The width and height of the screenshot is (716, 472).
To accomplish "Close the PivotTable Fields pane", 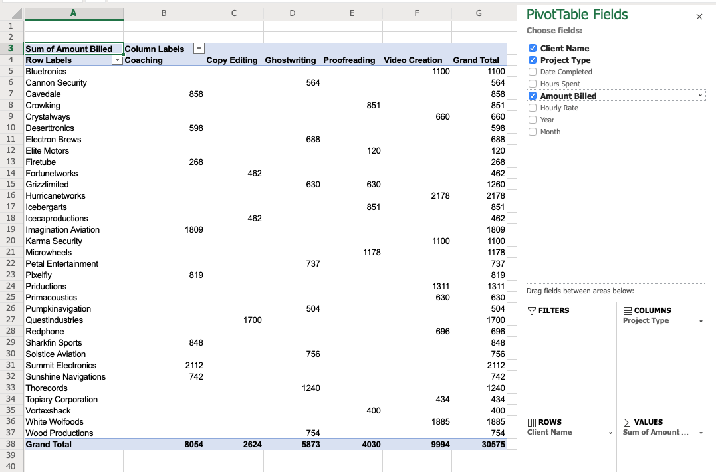I will point(699,16).
